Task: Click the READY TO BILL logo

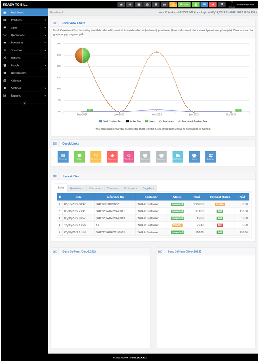Action: pyautogui.click(x=15, y=5)
